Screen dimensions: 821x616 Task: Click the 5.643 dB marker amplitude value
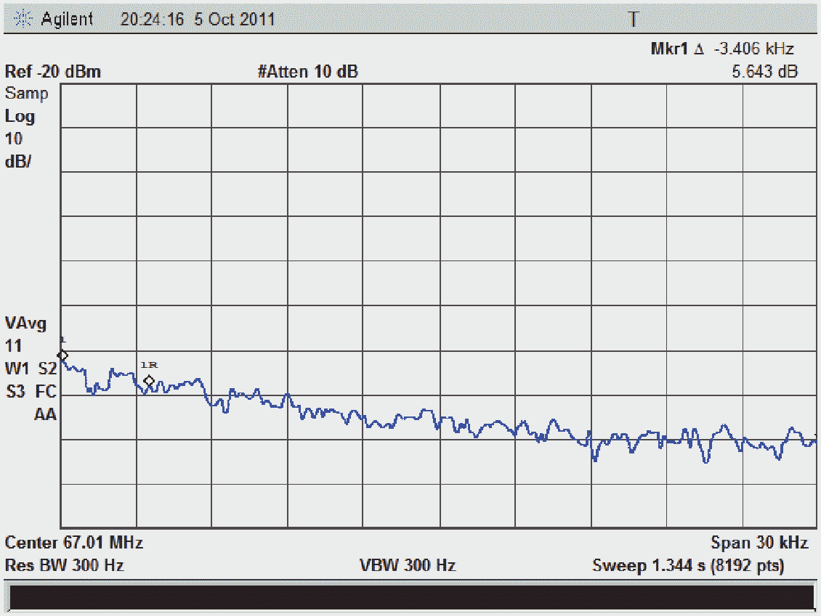(764, 72)
